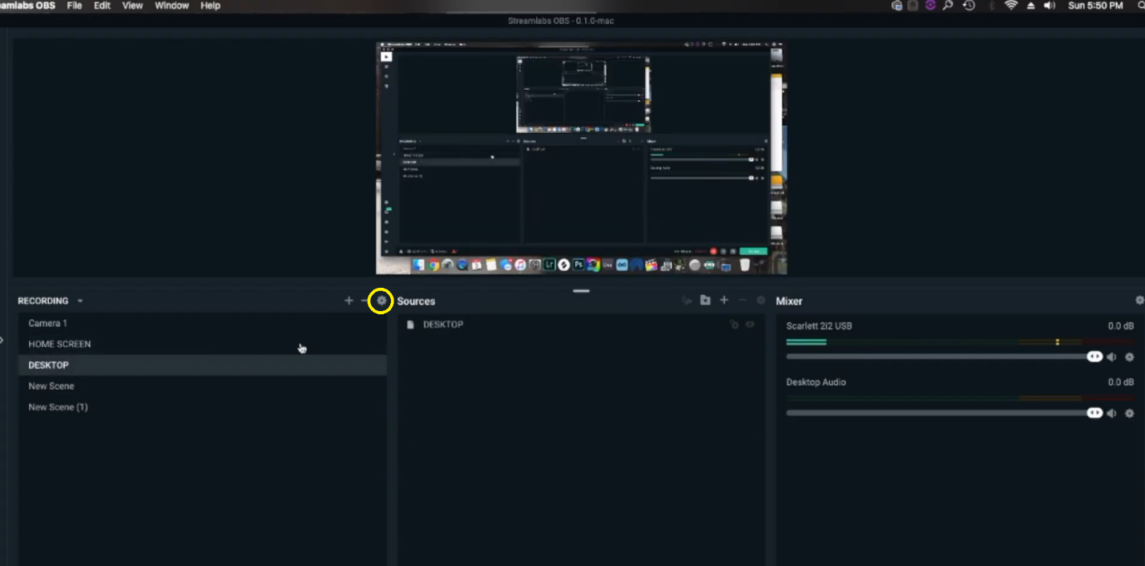Lock the DESKTOP source
The width and height of the screenshot is (1145, 566).
click(x=733, y=324)
